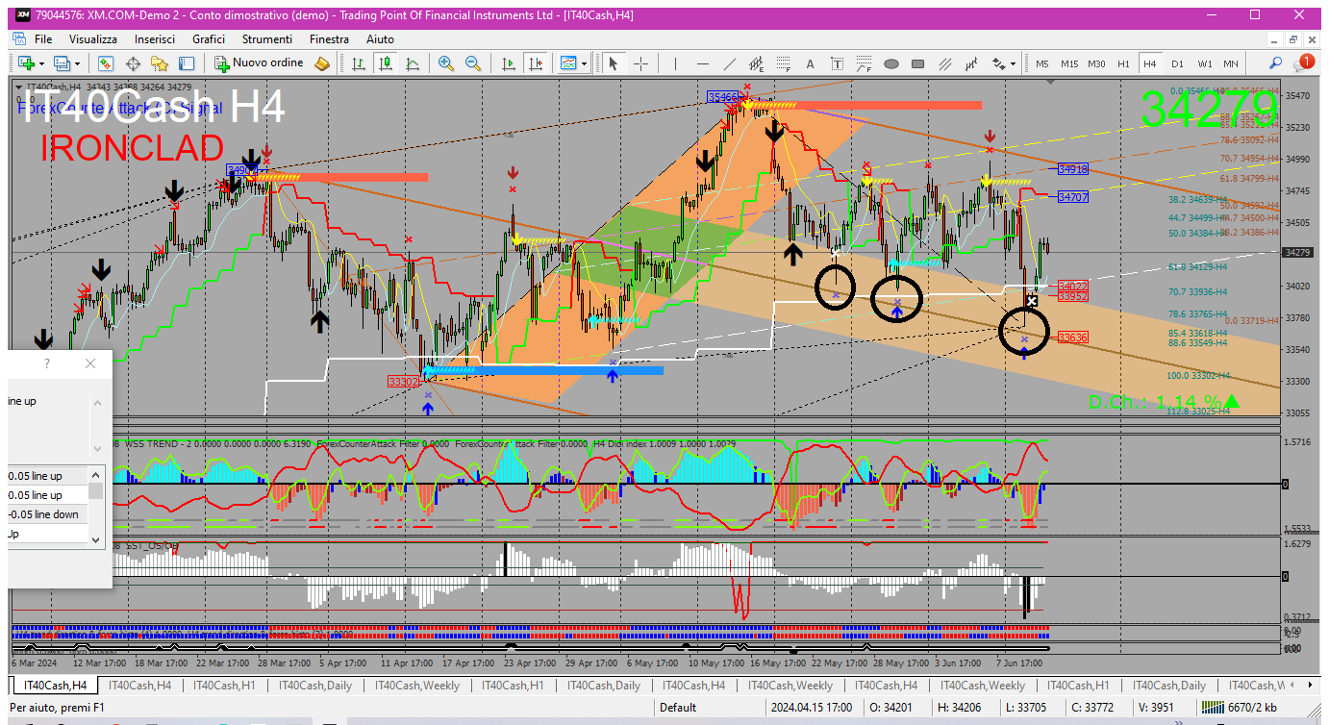Open the File menu

click(x=43, y=39)
